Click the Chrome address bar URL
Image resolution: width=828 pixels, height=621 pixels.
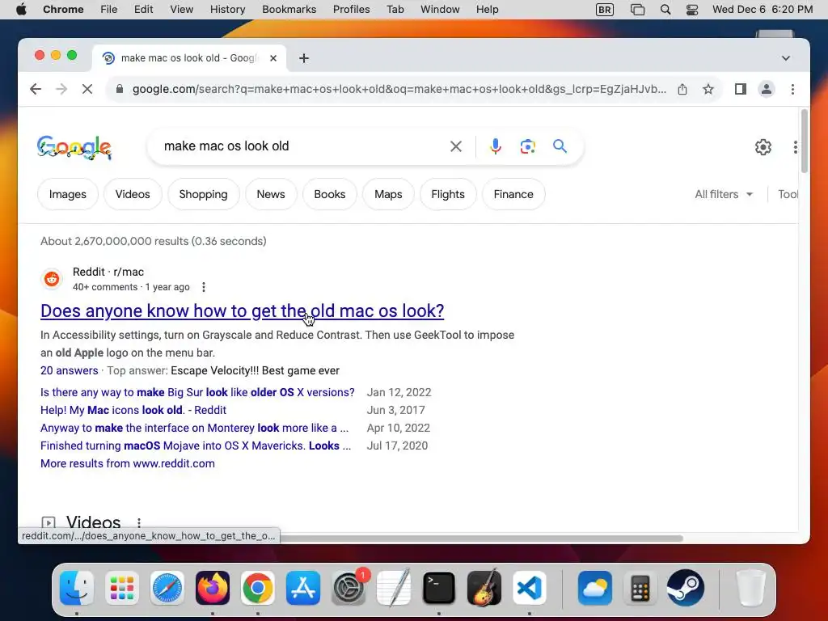point(399,89)
